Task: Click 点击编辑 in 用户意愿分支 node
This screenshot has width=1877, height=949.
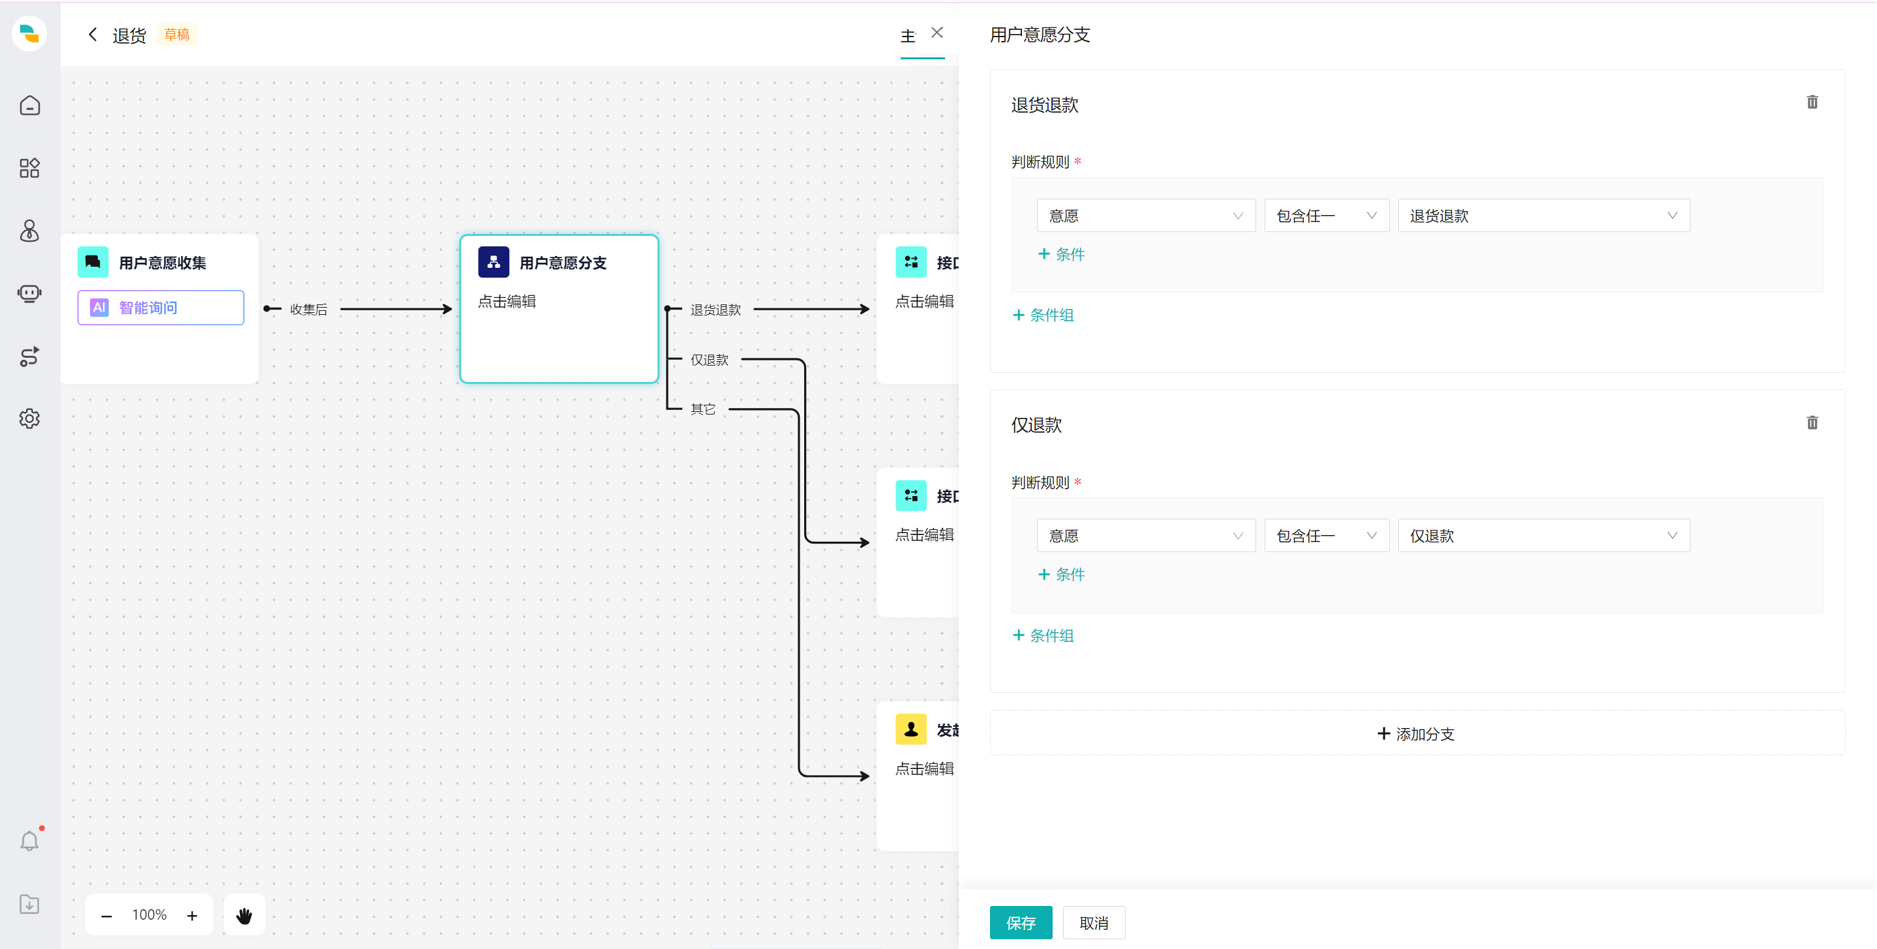Action: tap(506, 302)
